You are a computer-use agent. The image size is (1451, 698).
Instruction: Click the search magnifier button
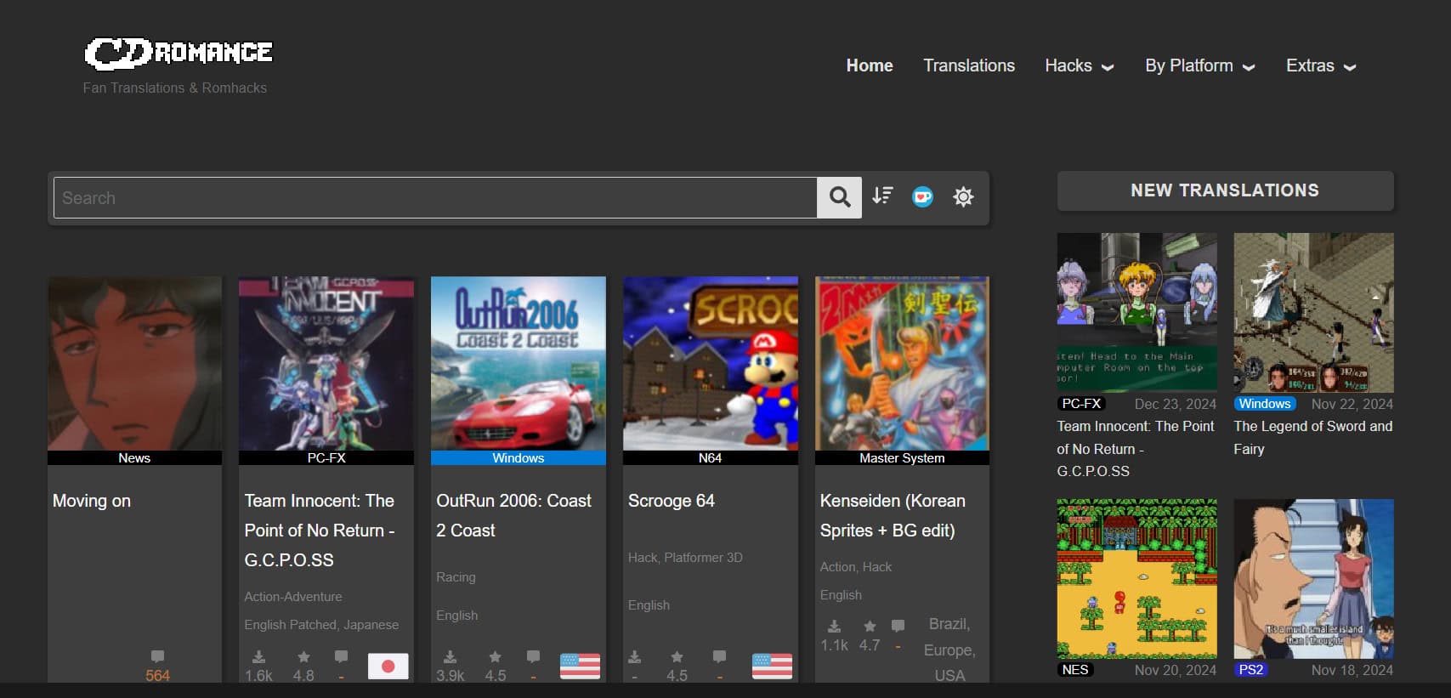(839, 197)
